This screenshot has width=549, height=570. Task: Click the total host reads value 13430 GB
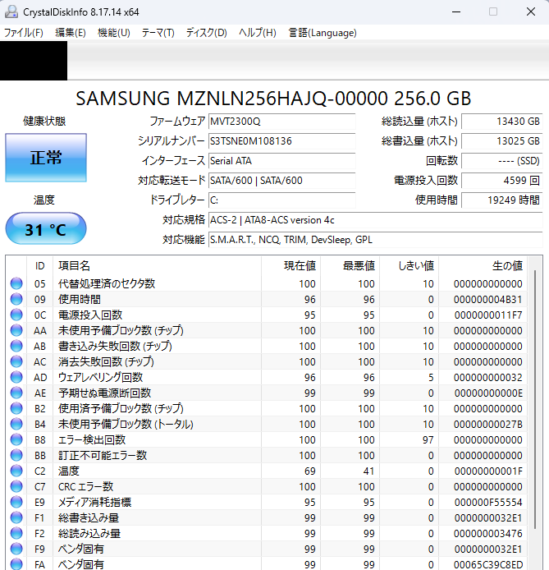click(x=501, y=122)
